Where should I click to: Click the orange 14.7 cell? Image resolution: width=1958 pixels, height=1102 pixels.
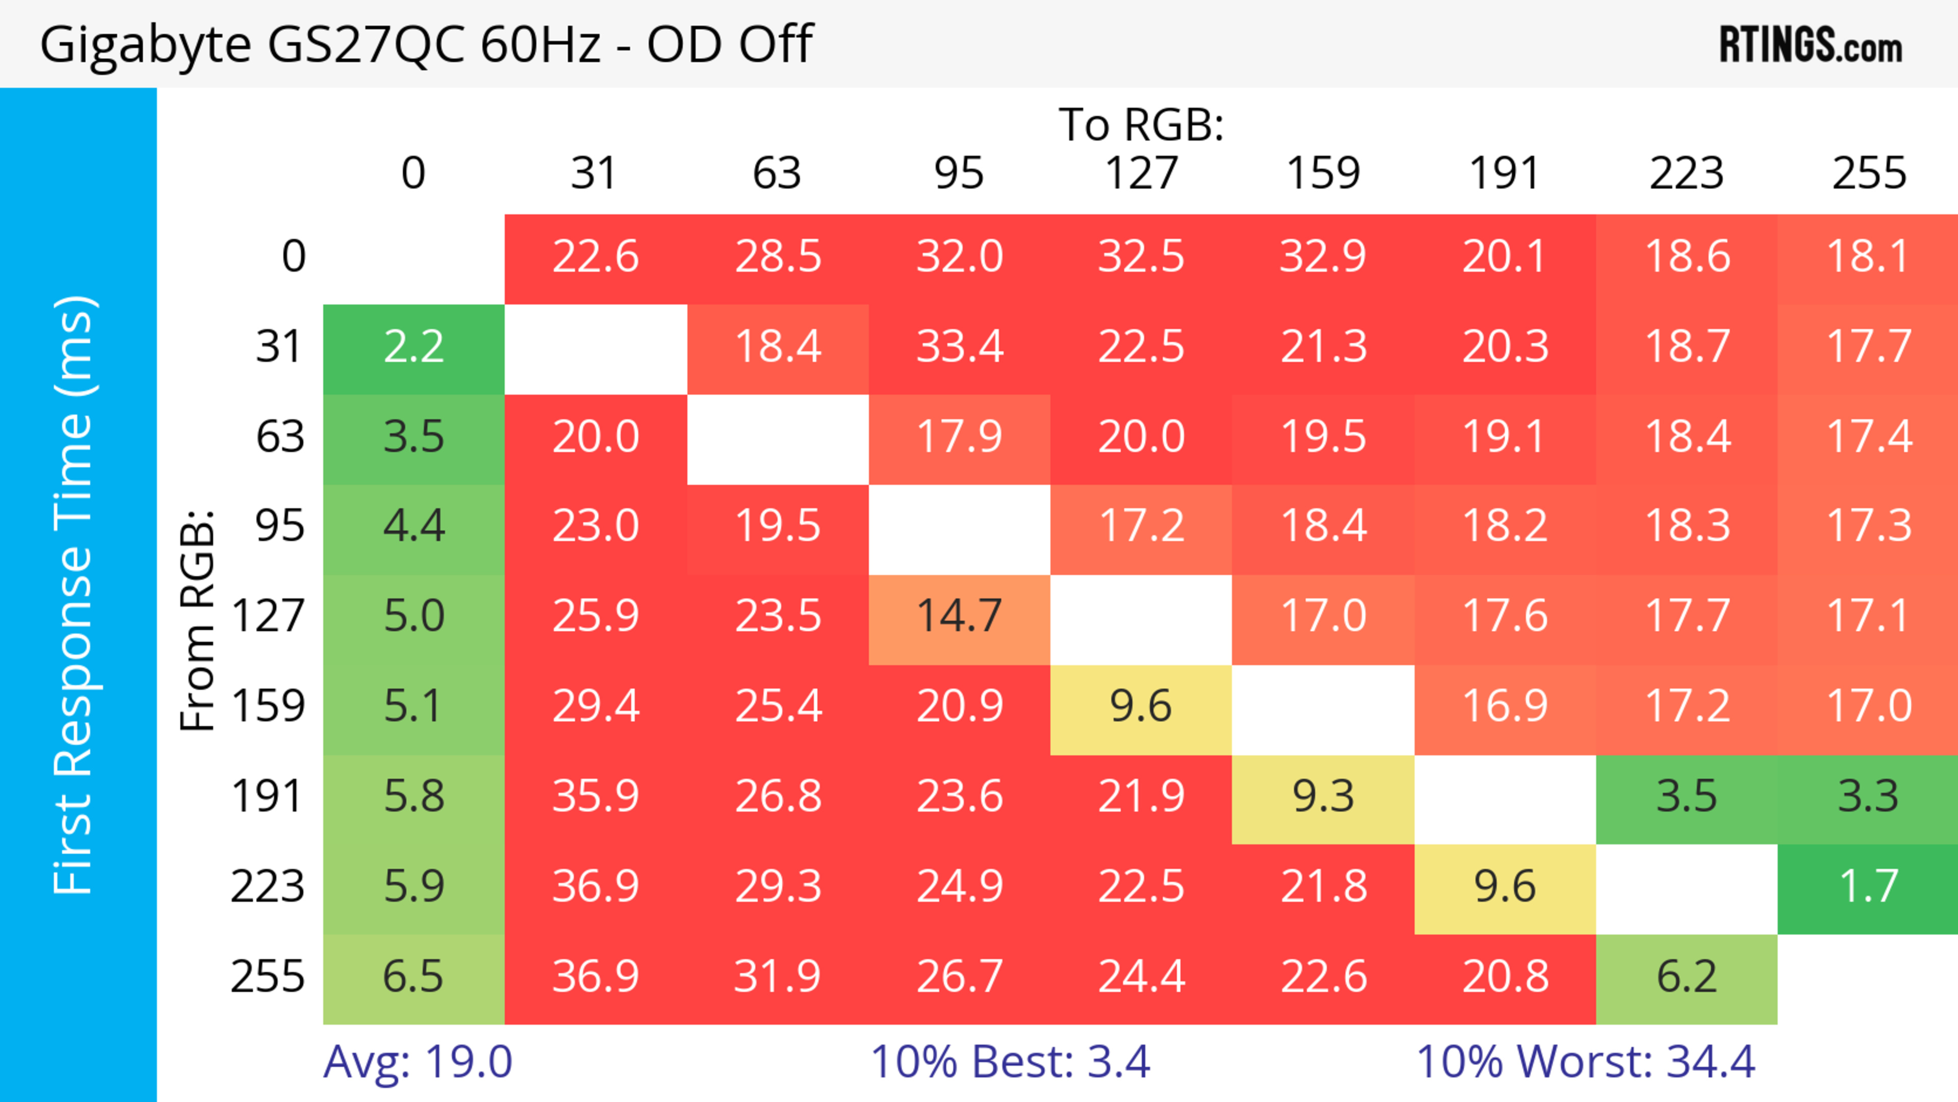click(x=959, y=617)
